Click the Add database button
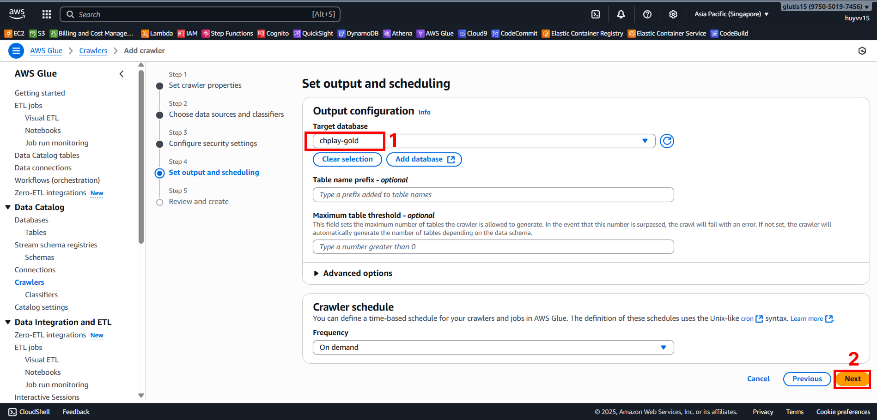 [x=424, y=159]
